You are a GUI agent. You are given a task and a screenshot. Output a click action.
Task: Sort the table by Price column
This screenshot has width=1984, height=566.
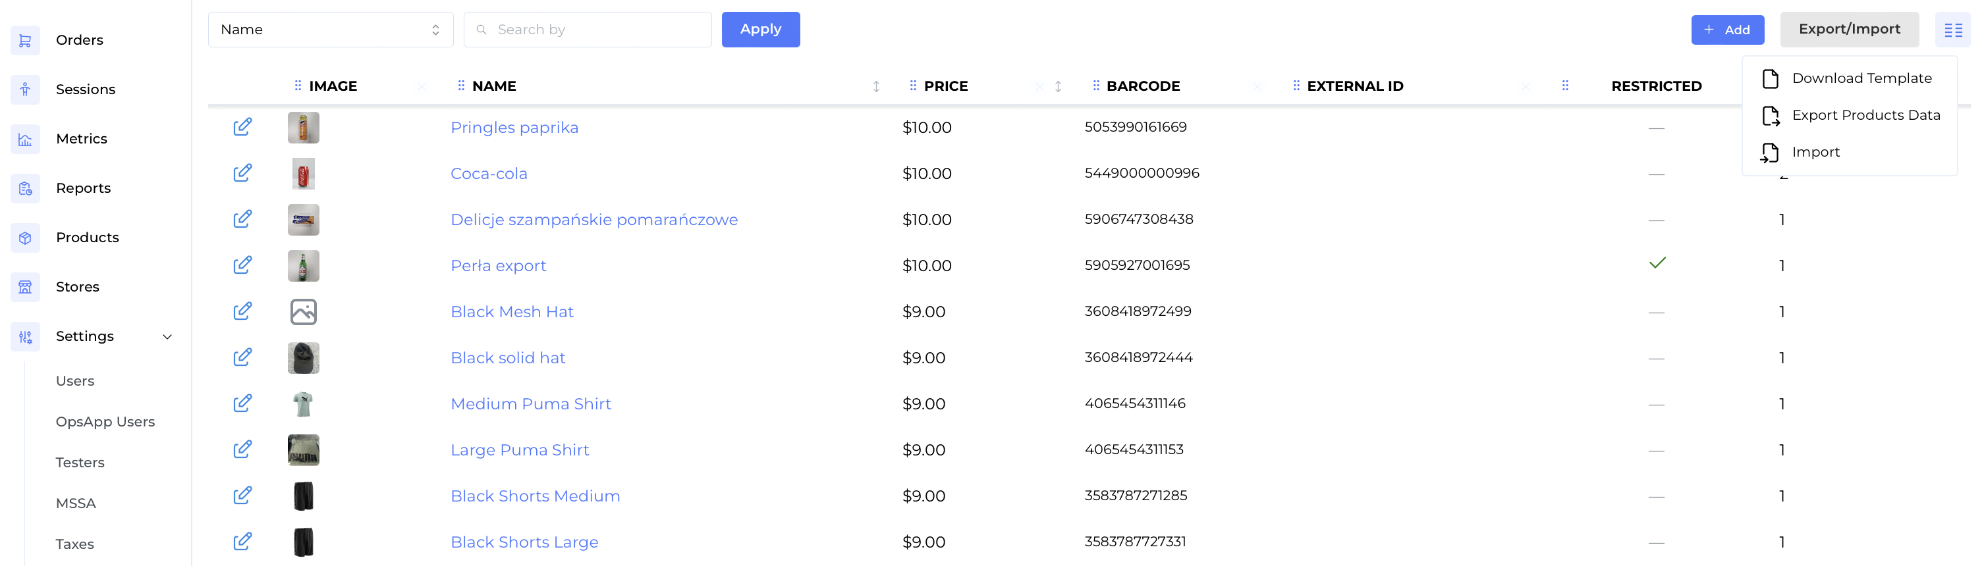(1057, 86)
